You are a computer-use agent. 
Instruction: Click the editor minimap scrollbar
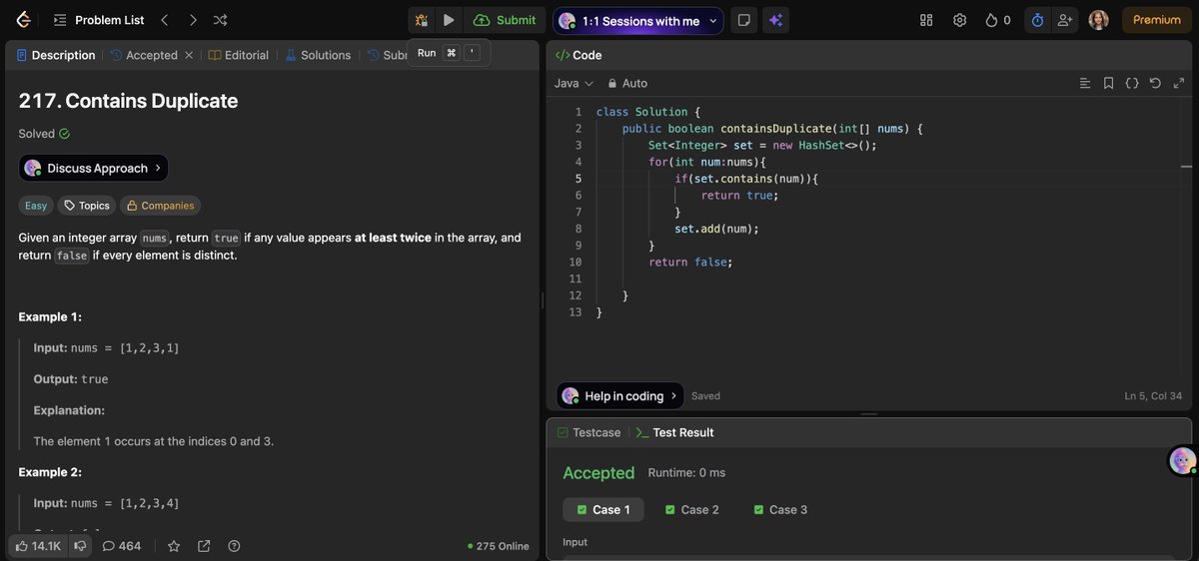(x=1186, y=167)
